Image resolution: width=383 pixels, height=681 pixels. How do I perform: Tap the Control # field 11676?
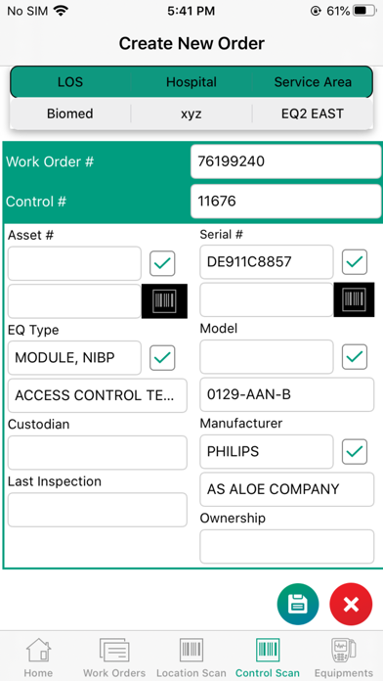click(286, 202)
